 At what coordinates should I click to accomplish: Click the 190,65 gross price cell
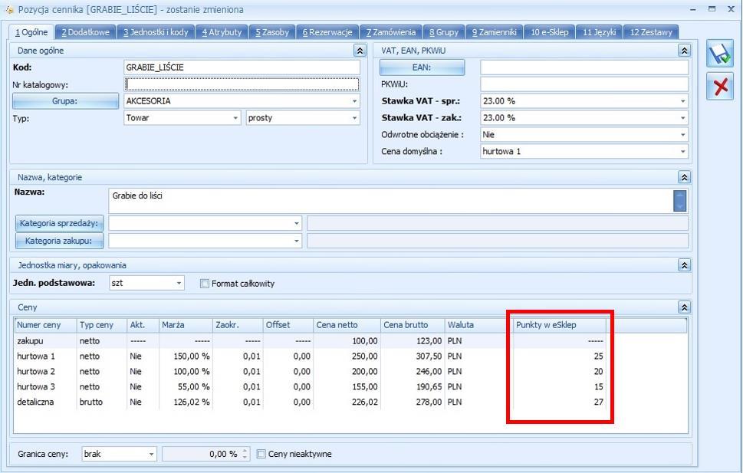412,386
